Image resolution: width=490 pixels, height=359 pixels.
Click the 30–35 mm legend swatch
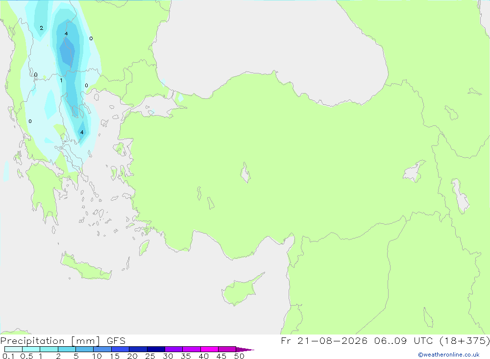[174, 349]
